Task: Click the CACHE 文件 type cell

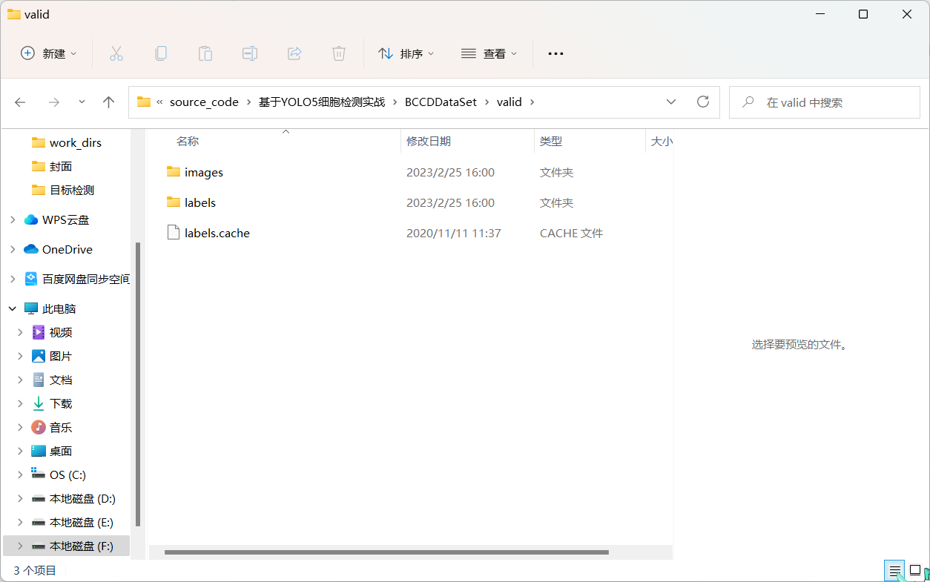Action: (x=571, y=233)
